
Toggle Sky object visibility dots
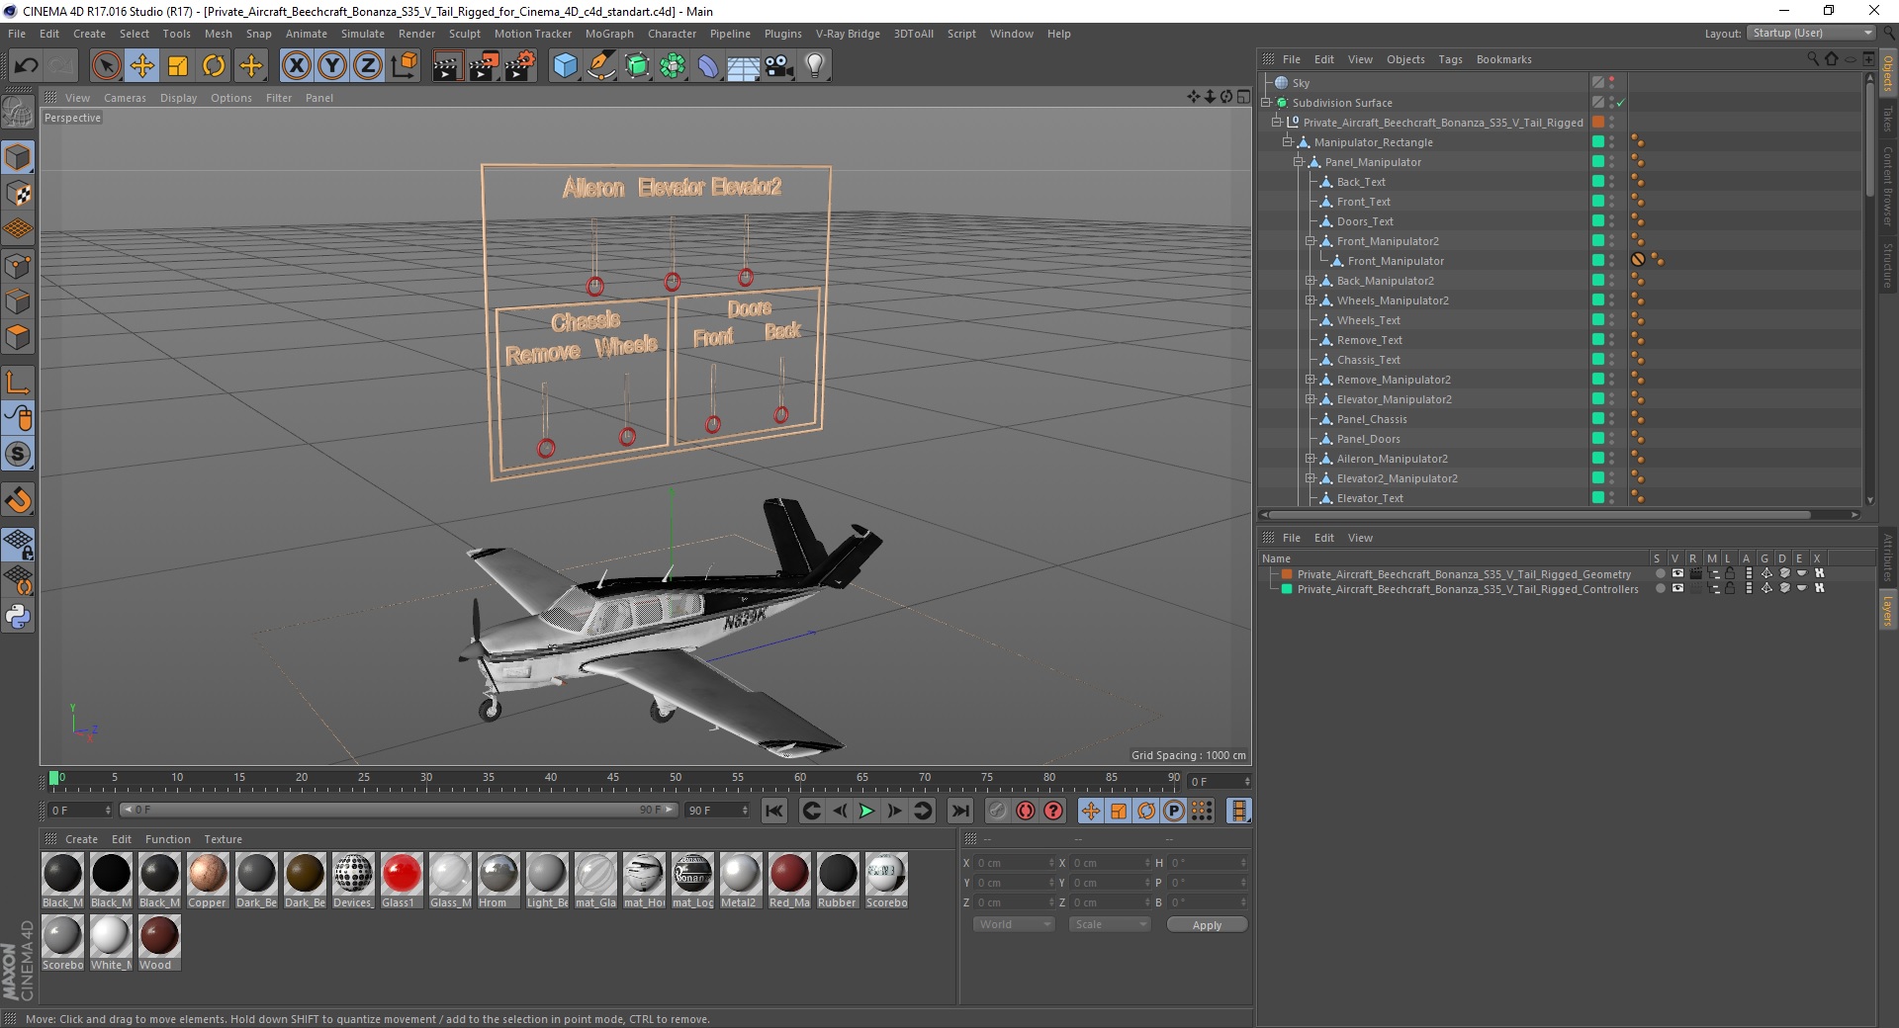coord(1612,83)
